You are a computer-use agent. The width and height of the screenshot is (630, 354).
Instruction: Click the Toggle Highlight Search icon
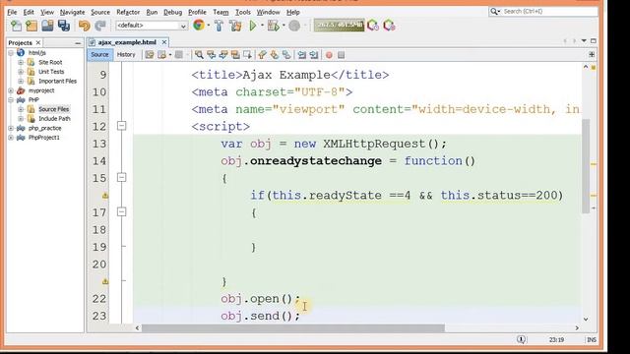point(235,55)
